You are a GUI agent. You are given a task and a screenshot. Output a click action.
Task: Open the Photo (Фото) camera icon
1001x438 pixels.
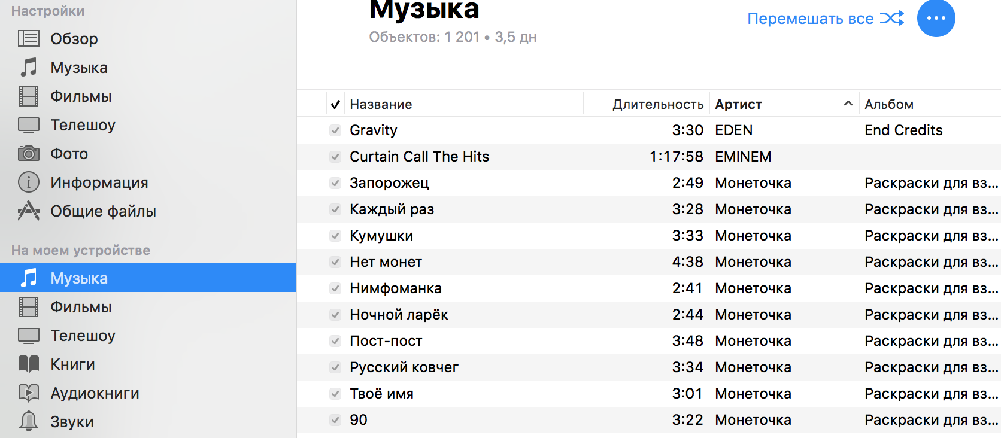pos(29,154)
